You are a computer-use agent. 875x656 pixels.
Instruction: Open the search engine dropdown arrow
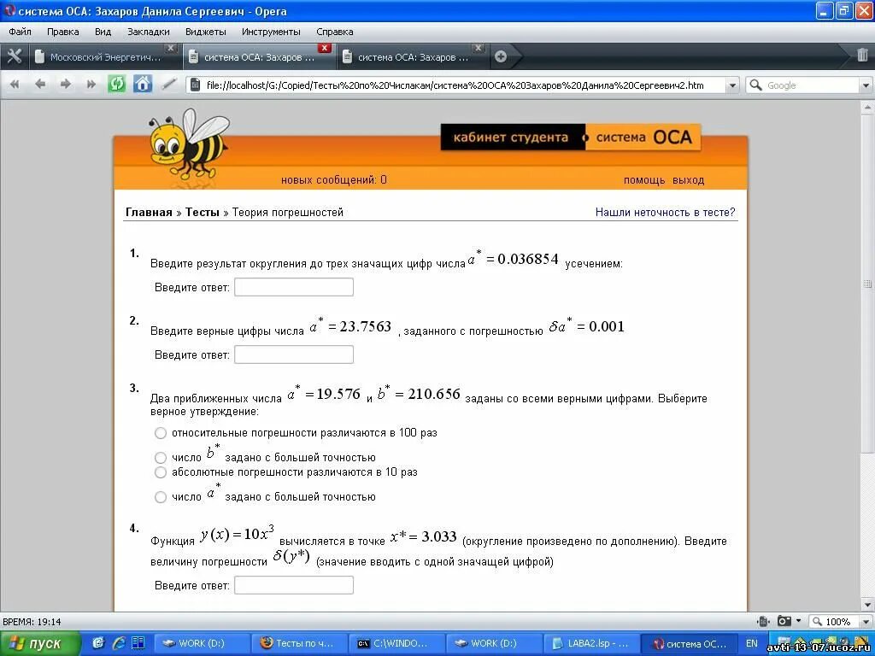(866, 85)
